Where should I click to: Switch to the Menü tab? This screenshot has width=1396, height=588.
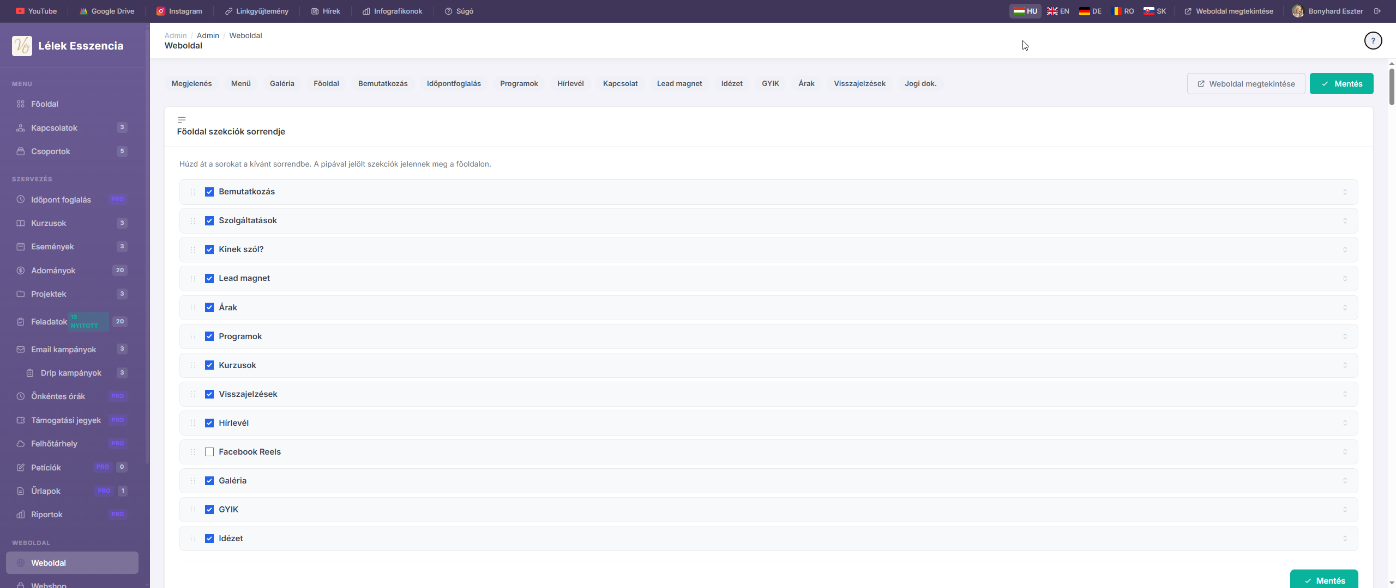pos(240,83)
